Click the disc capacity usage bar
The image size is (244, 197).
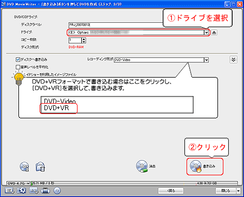pyautogui.click(x=134, y=183)
